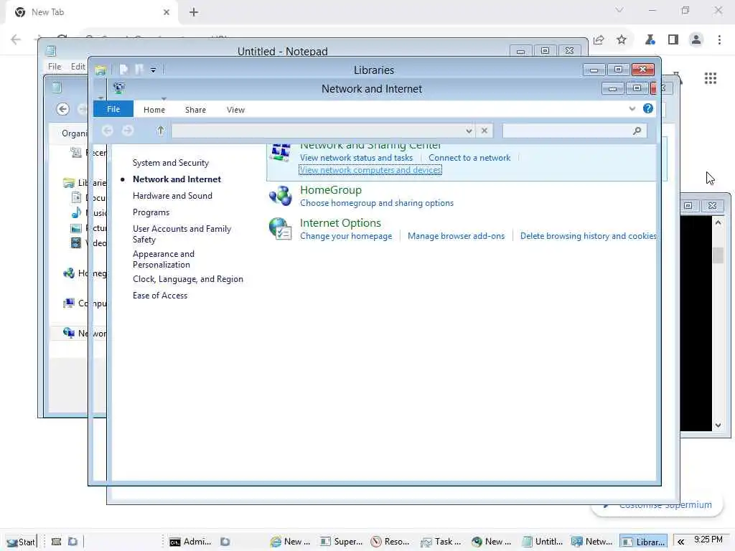Go to Clock, Language, and Region
This screenshot has width=735, height=551.
188,279
